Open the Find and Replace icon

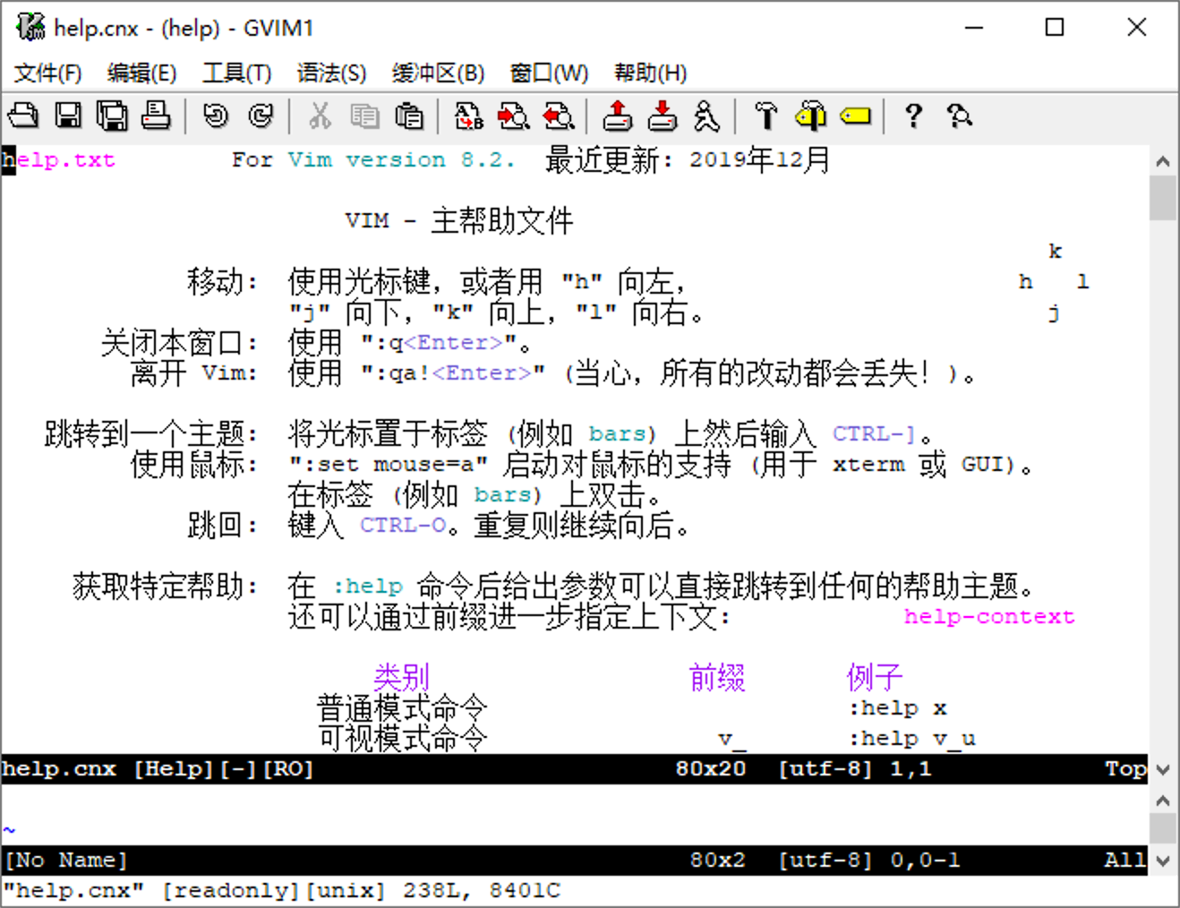[468, 116]
